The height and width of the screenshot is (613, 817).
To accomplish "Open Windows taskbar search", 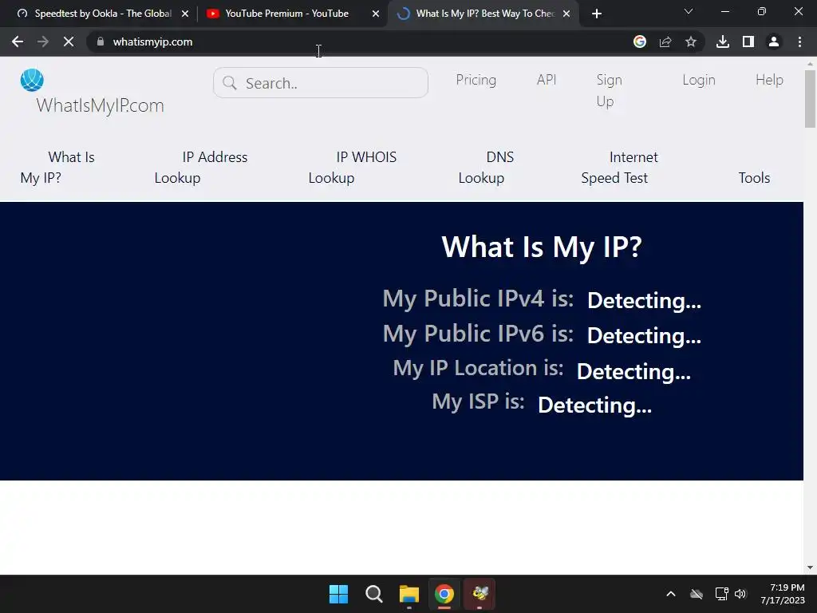I will coord(374,594).
